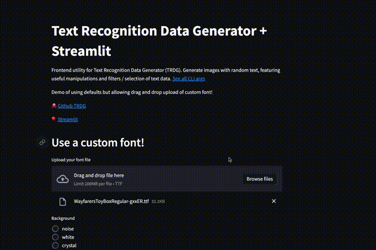Image resolution: width=376 pixels, height=250 pixels.
Task: Click the Text Recognition Data Generator title
Action: pyautogui.click(x=159, y=40)
